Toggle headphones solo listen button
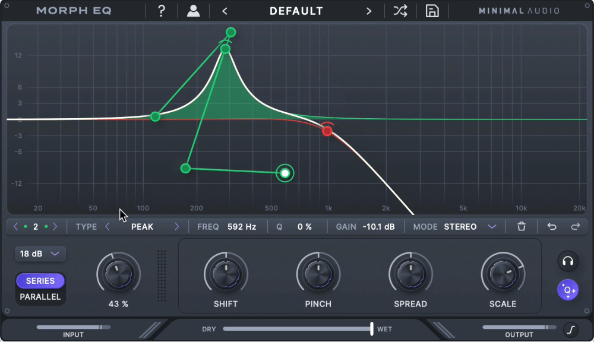The width and height of the screenshot is (594, 342). point(568,261)
